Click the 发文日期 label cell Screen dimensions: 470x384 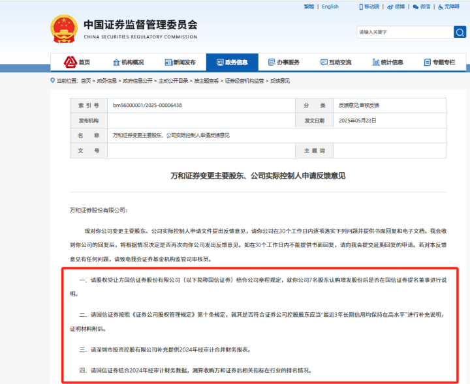315,121
